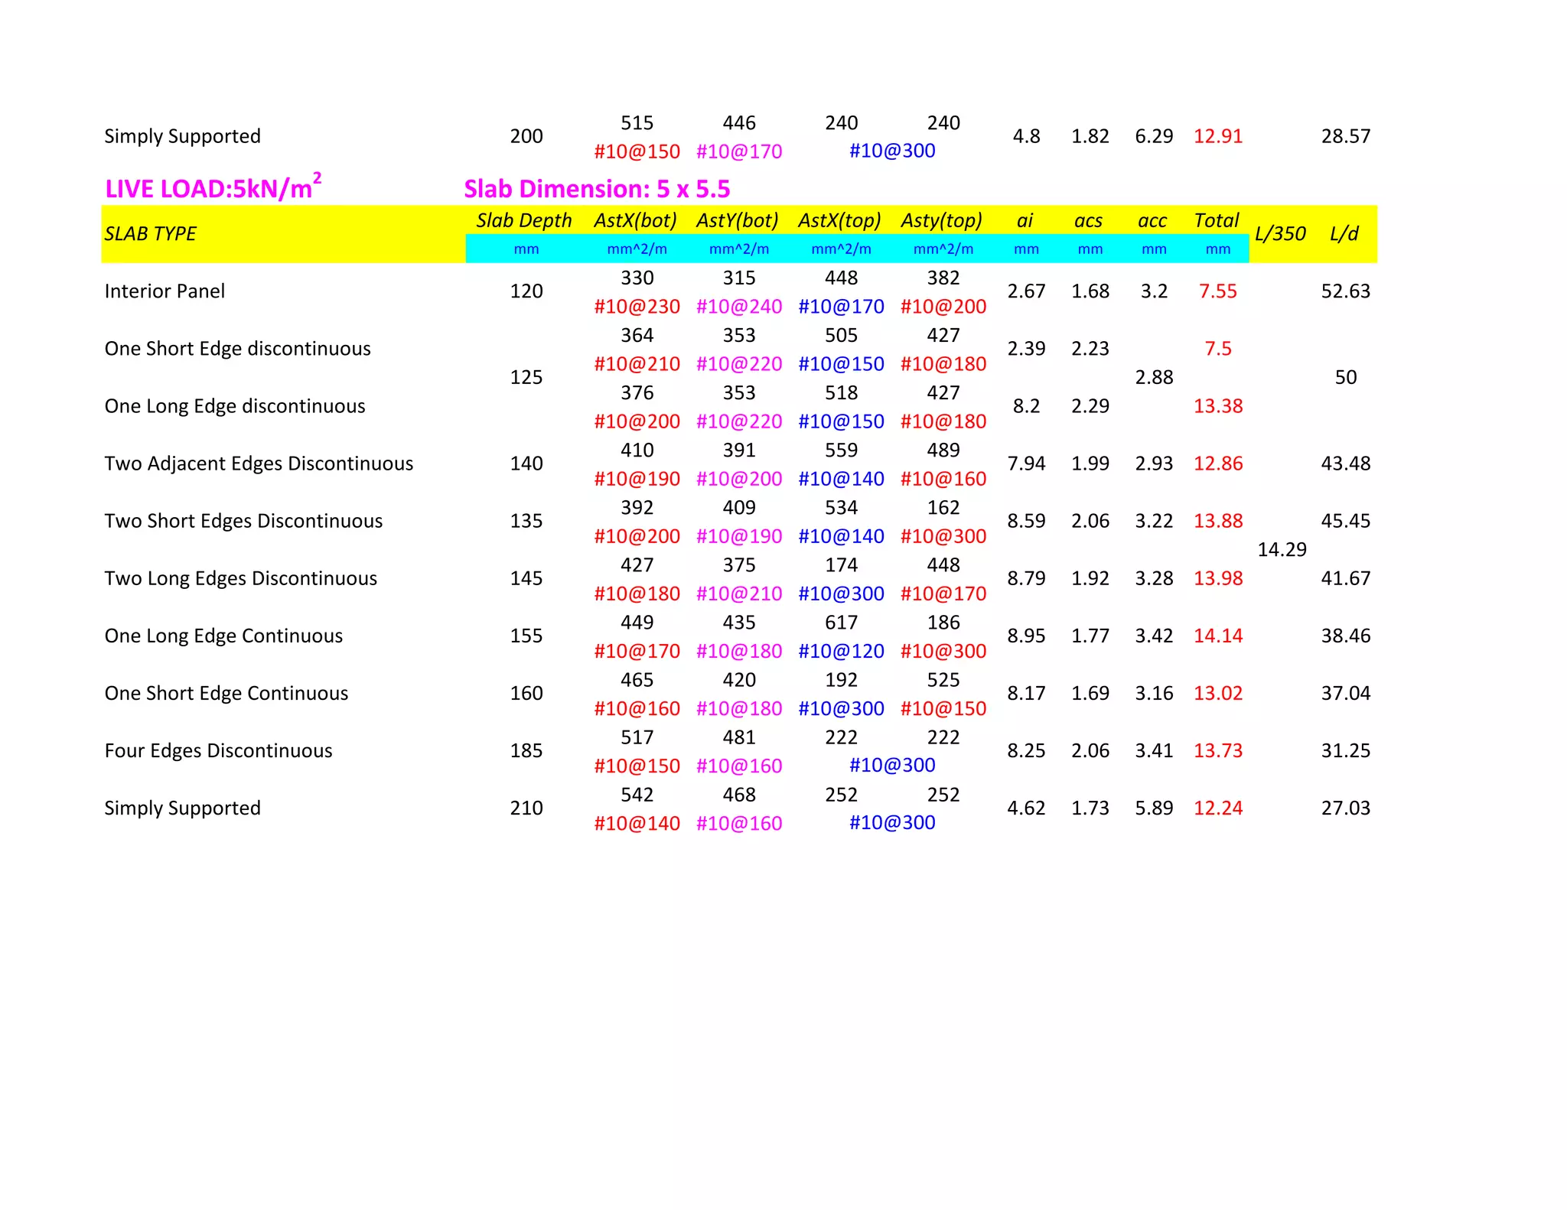
Task: Click the SLAB TYPE header cell
Action: click(151, 234)
